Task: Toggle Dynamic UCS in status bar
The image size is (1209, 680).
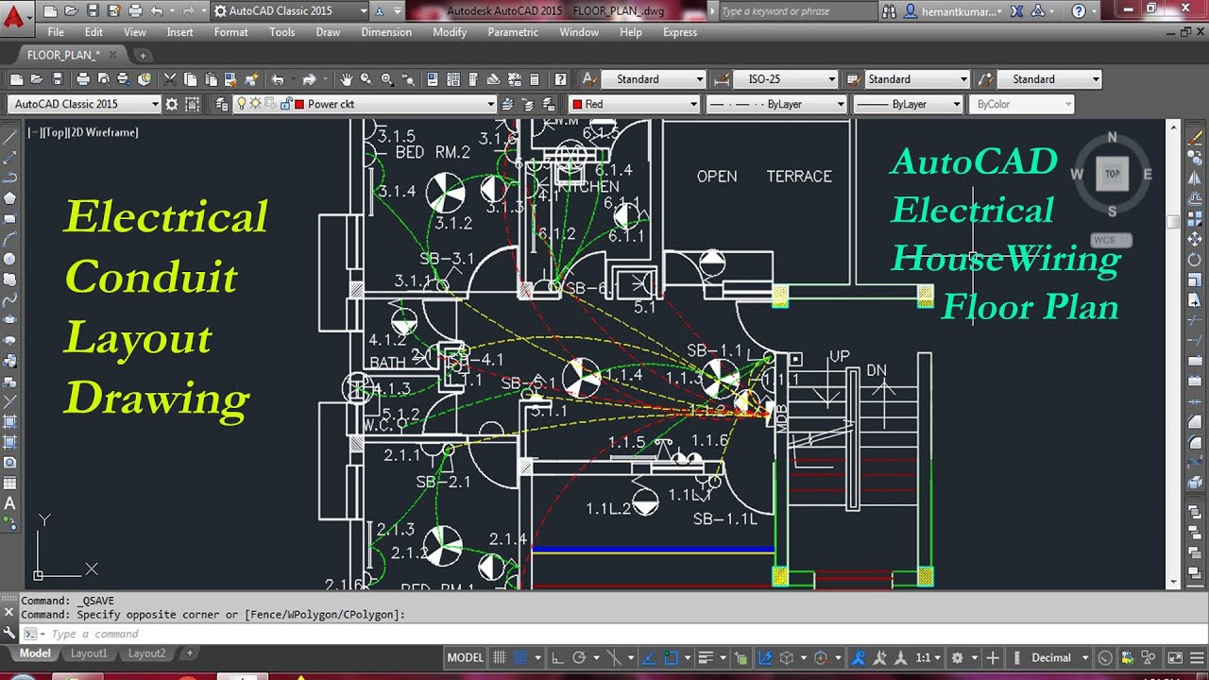Action: pos(763,657)
